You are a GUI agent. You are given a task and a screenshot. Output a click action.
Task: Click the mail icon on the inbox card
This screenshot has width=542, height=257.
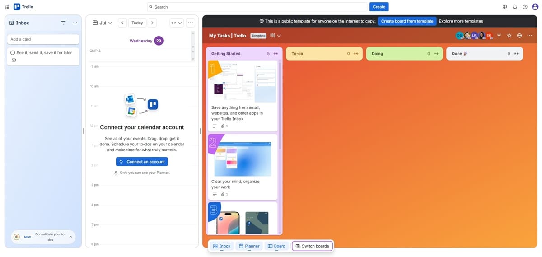click(14, 60)
